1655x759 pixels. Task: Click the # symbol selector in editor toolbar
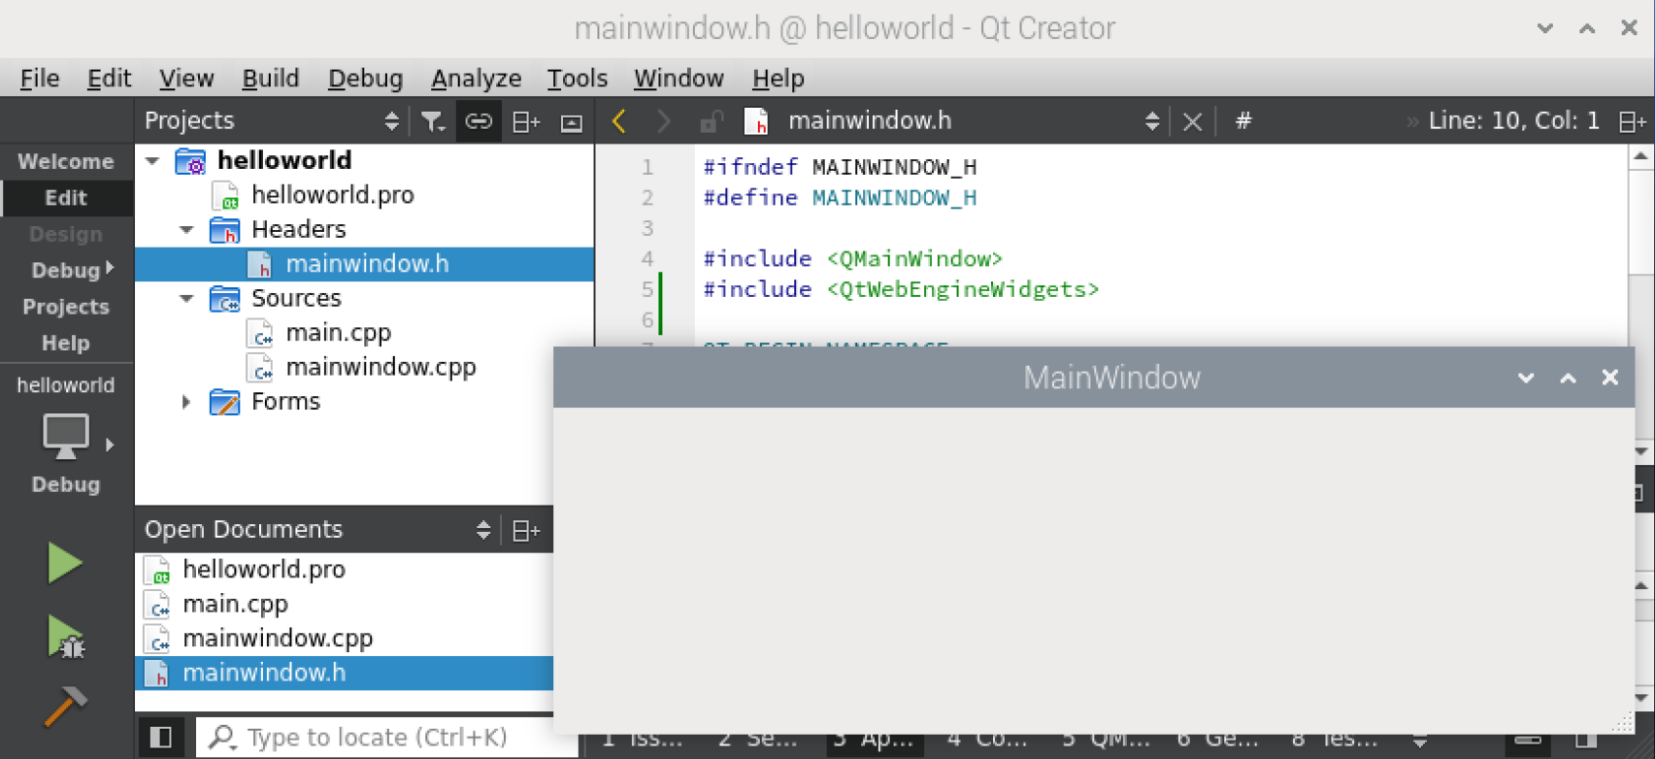click(x=1243, y=120)
